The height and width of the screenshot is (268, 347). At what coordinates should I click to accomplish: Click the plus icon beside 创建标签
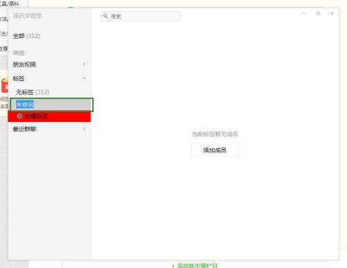(x=19, y=116)
